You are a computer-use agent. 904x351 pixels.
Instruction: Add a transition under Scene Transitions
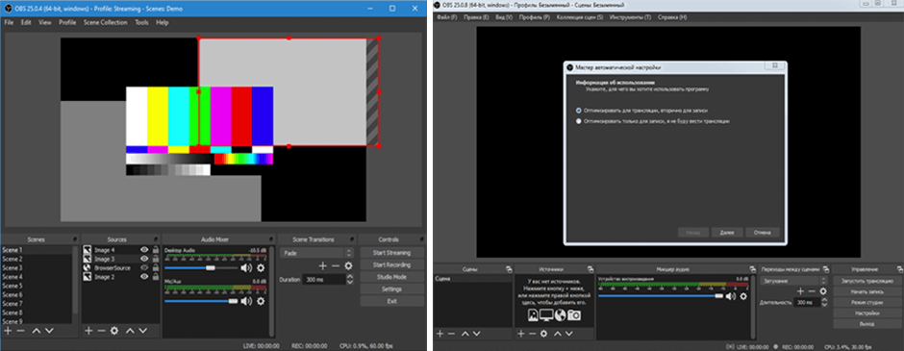323,265
